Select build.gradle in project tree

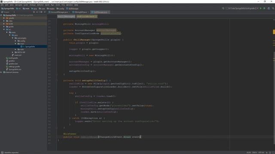12,58
